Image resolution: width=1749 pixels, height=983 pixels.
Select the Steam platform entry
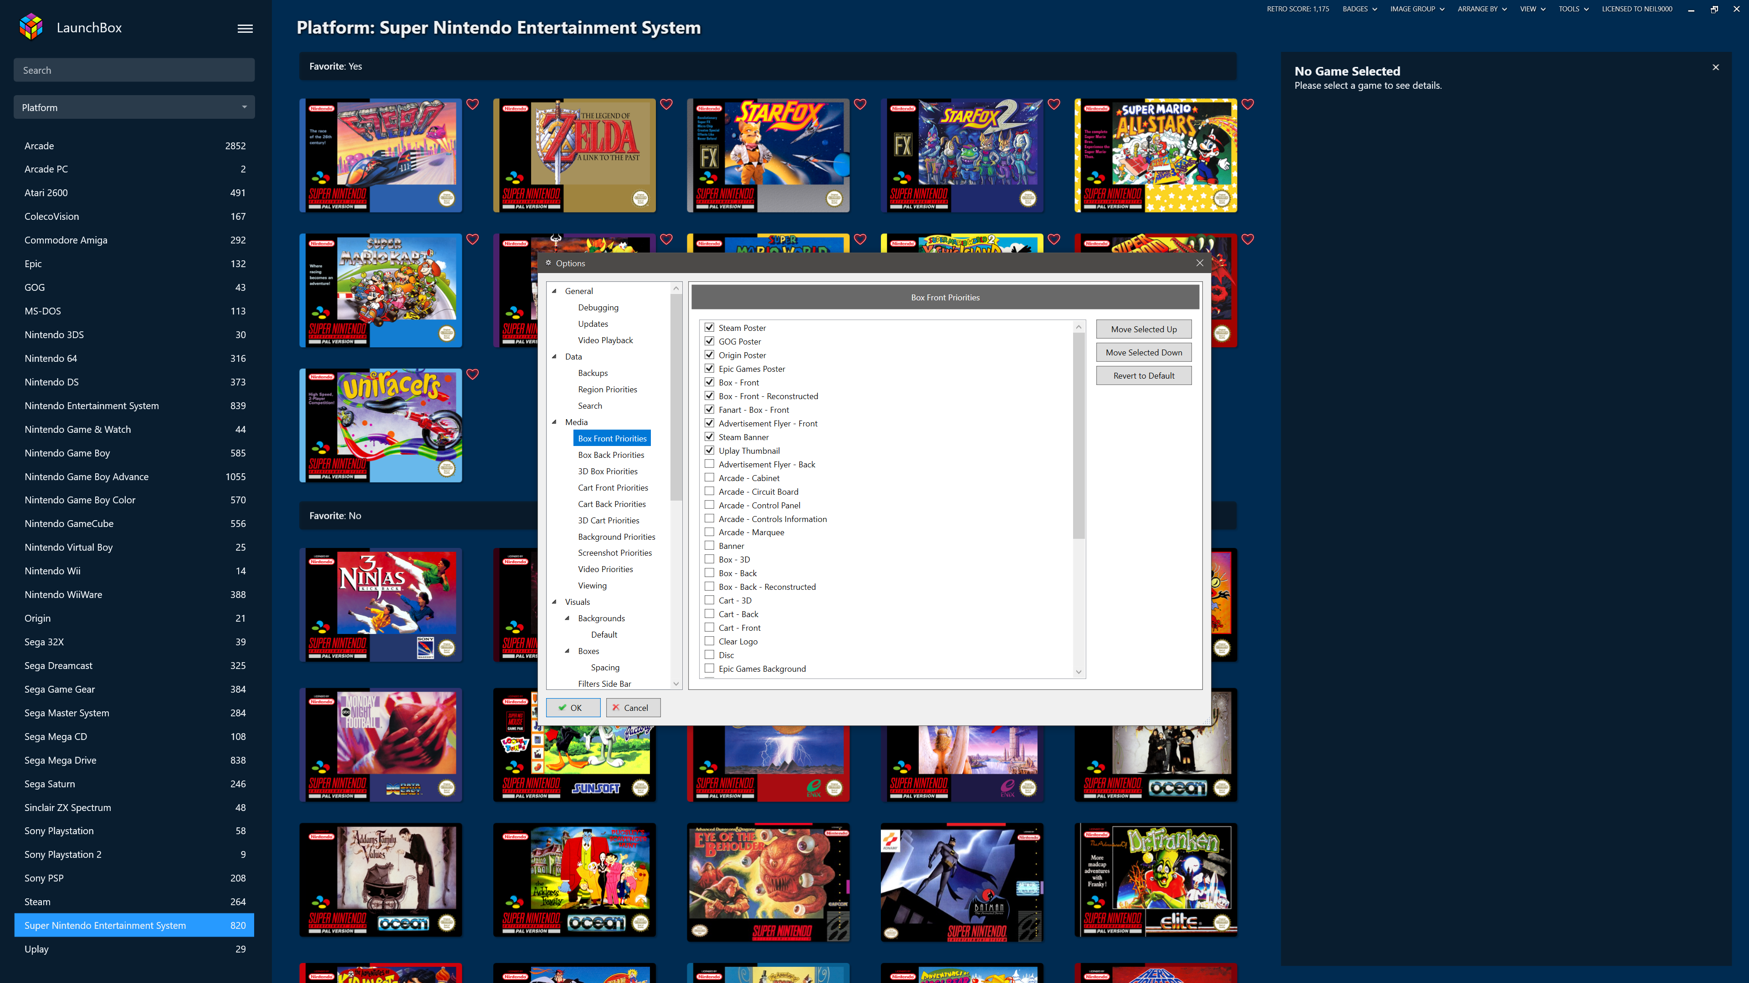[x=134, y=902]
